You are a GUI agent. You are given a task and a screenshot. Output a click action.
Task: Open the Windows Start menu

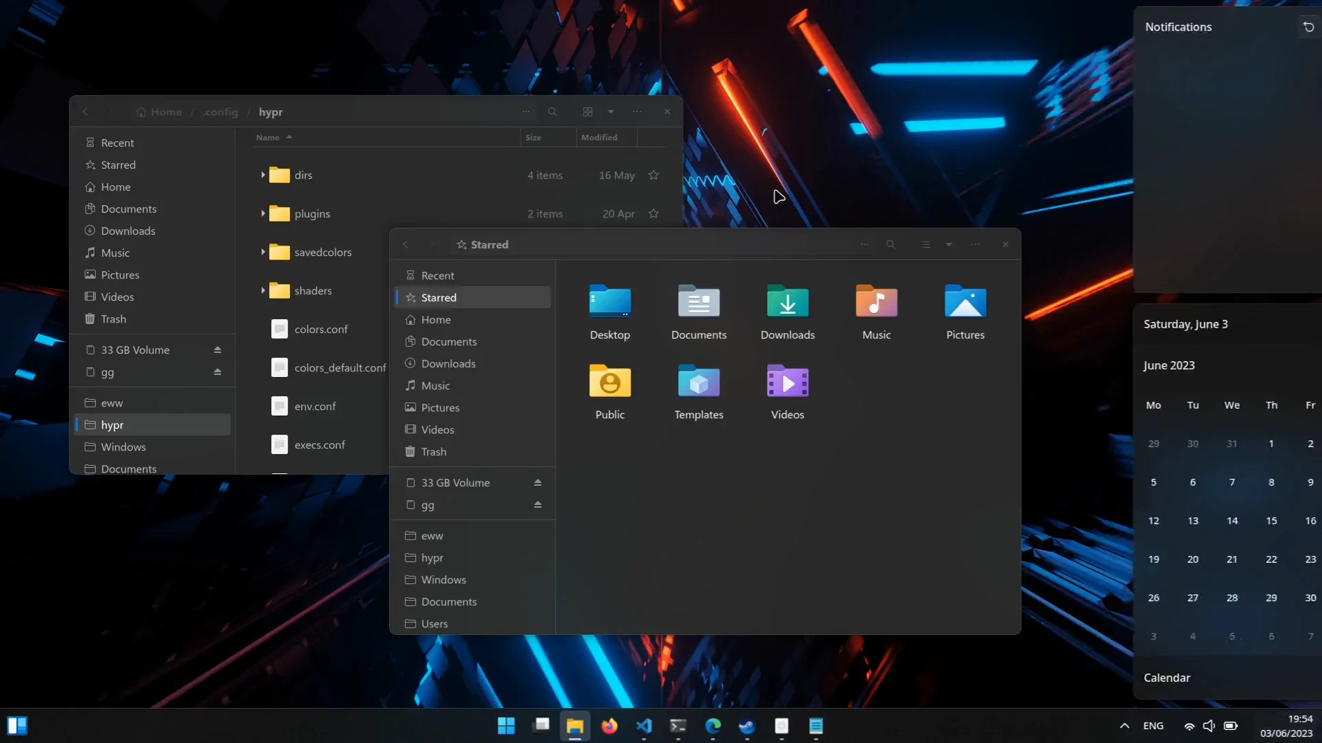(x=506, y=726)
